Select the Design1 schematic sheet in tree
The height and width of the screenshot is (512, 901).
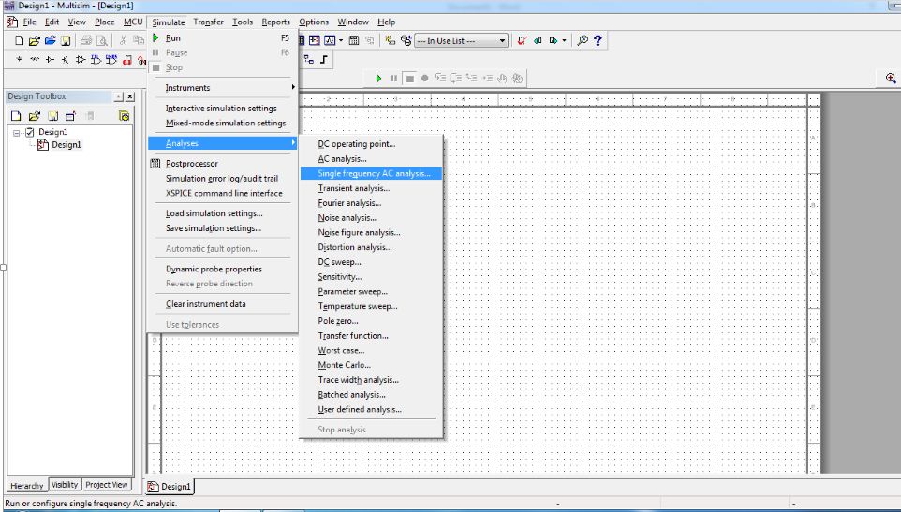pos(66,145)
